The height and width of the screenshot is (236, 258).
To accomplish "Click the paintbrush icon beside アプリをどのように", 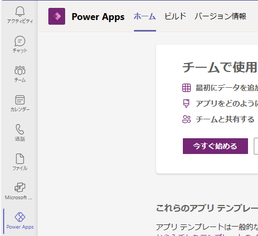I will (x=187, y=104).
